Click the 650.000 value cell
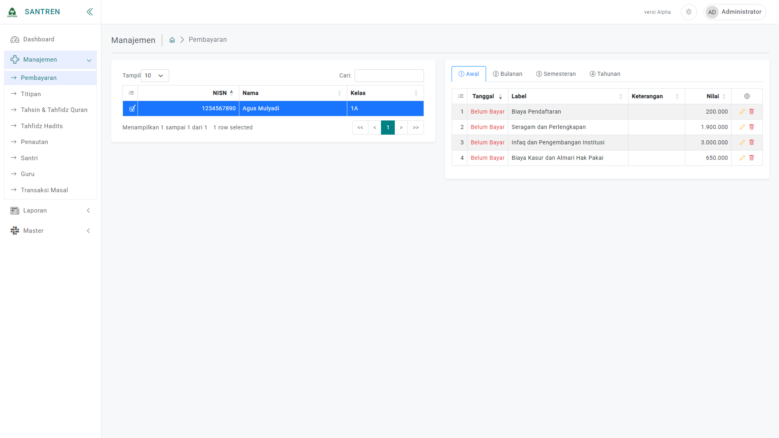The width and height of the screenshot is (779, 438). coord(708,158)
